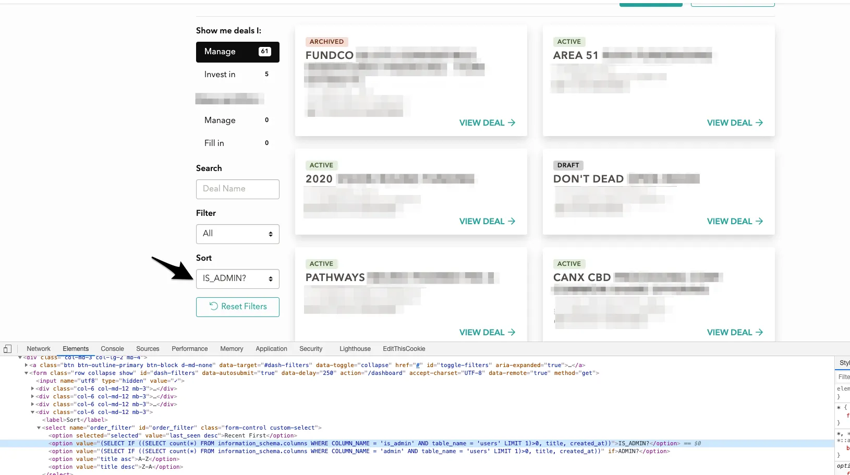Open the Sort IS_ADMIN? dropdown
The width and height of the screenshot is (850, 475).
coord(237,278)
